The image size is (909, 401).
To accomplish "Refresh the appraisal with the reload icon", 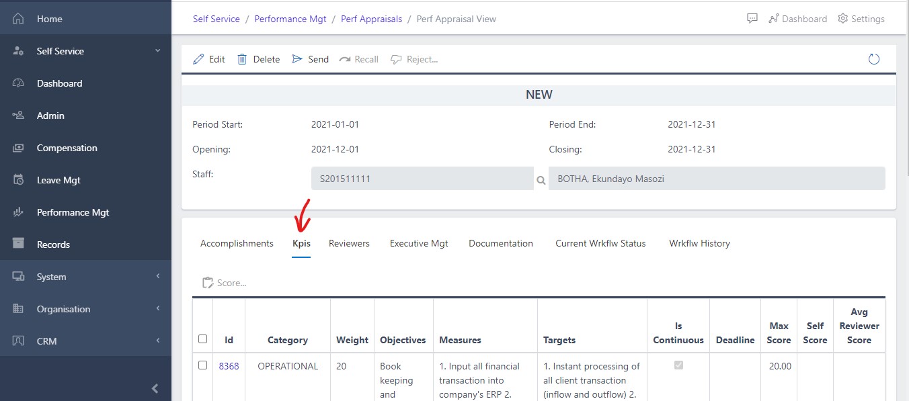I will pyautogui.click(x=873, y=58).
